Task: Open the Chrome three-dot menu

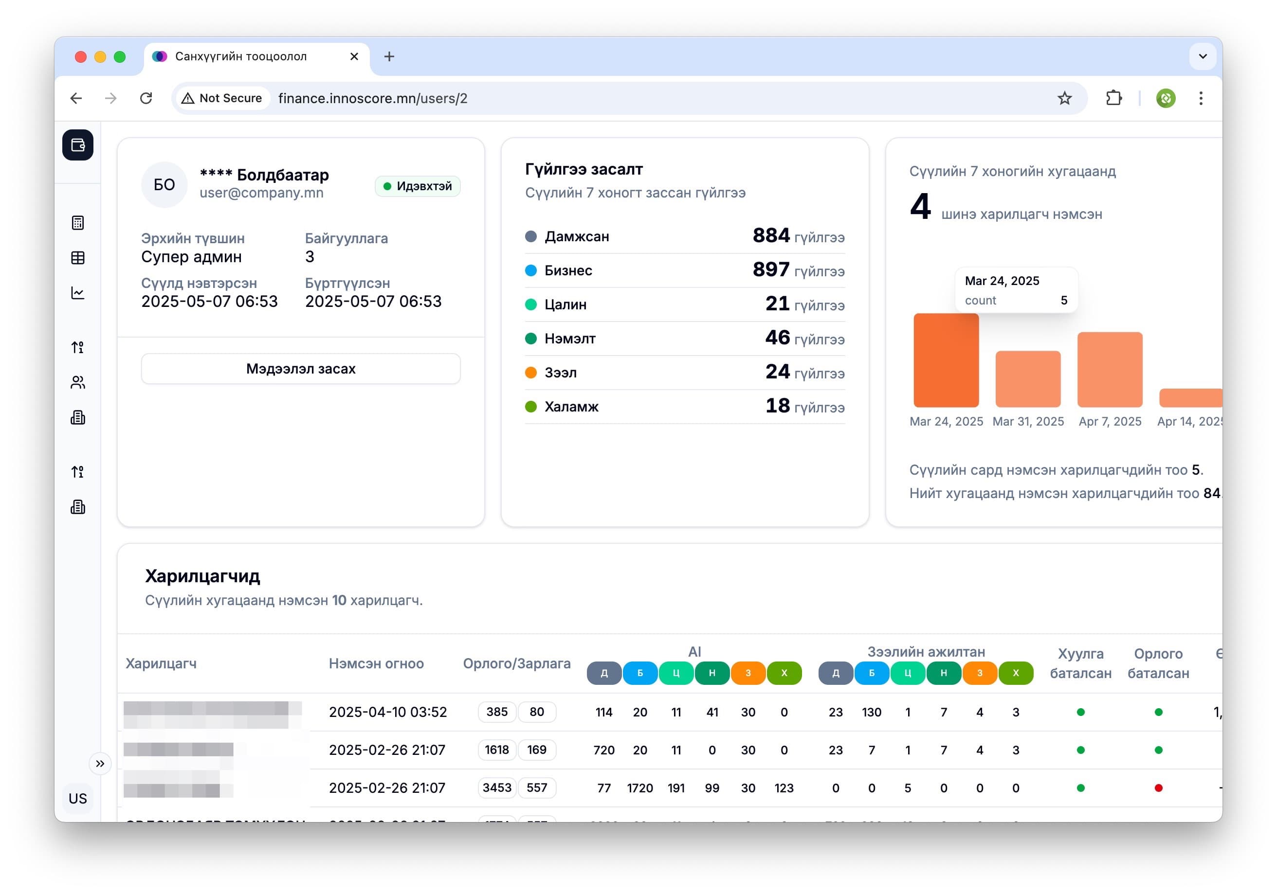Action: [1201, 98]
